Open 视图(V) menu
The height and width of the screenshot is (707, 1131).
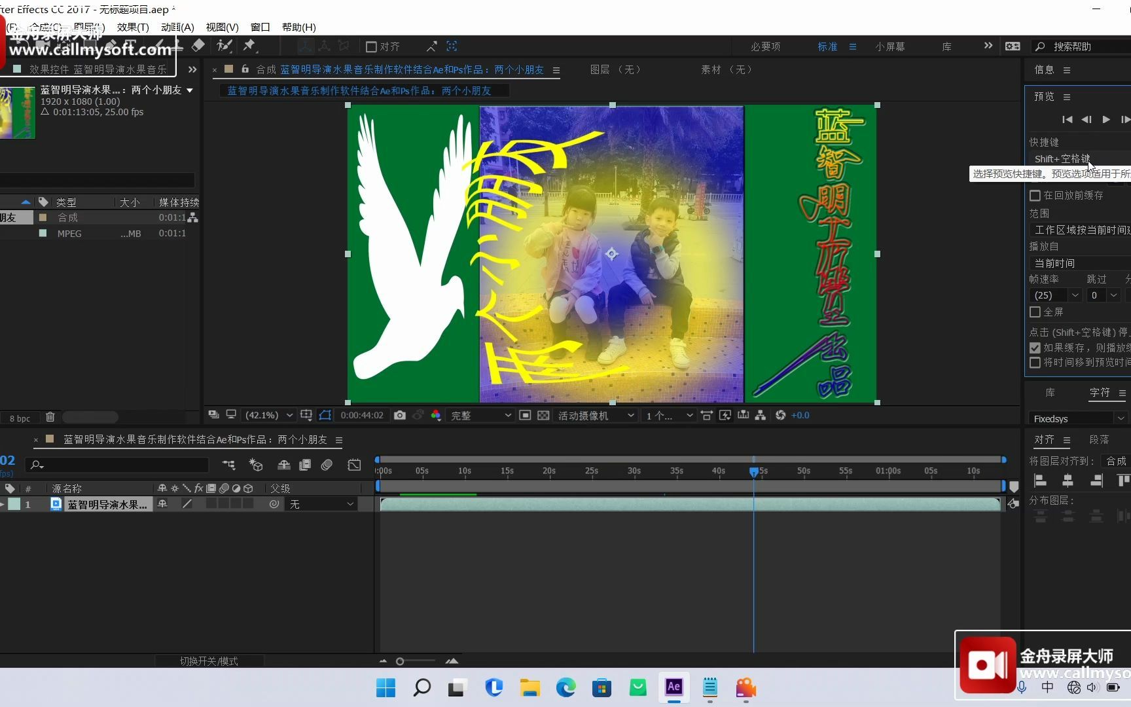click(222, 27)
